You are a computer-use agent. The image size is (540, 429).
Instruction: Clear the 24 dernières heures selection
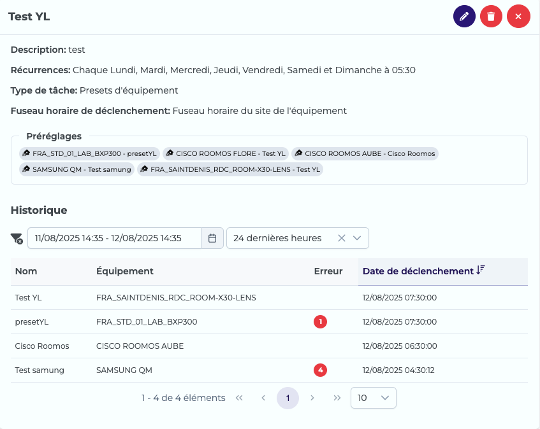click(x=341, y=238)
